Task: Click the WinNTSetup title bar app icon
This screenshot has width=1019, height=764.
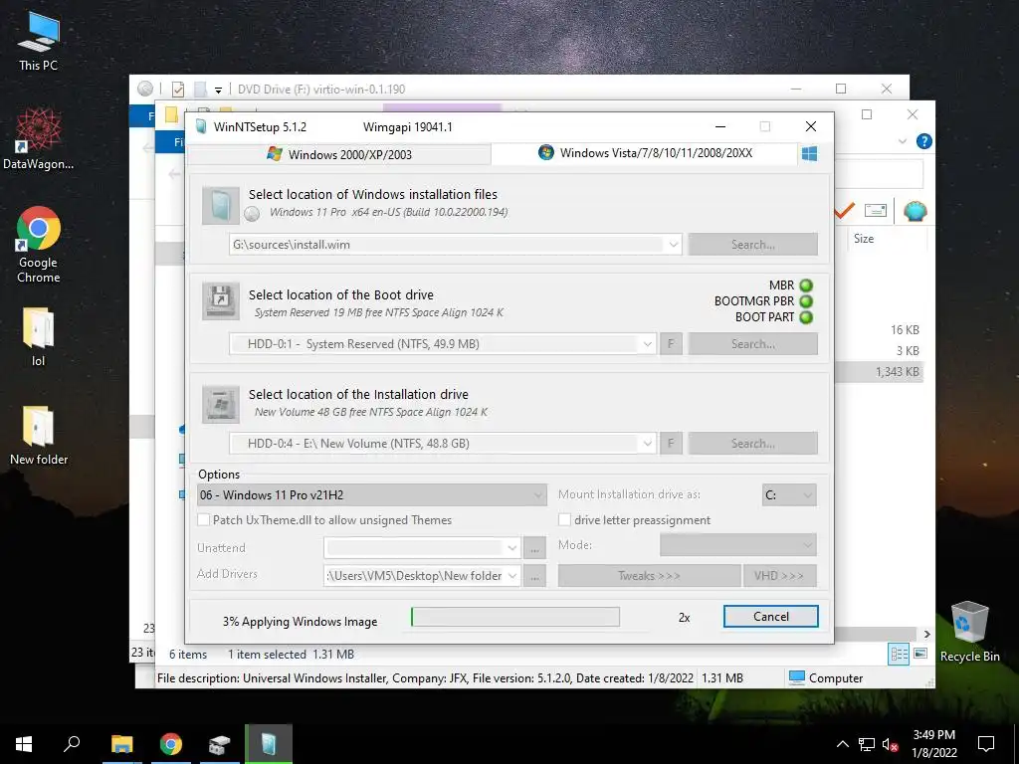Action: tap(201, 126)
